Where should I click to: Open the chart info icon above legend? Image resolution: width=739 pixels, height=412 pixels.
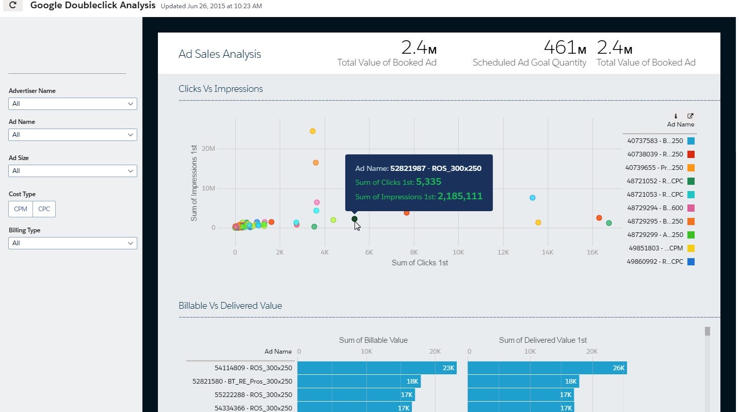(676, 116)
